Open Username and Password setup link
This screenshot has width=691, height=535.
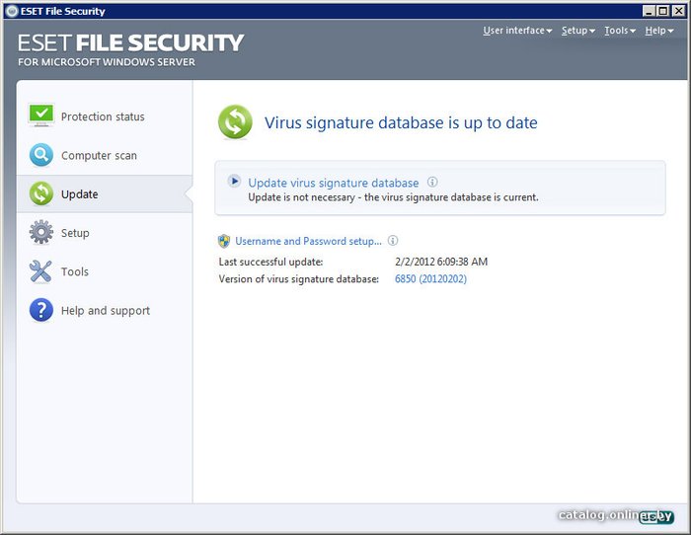[x=308, y=241]
